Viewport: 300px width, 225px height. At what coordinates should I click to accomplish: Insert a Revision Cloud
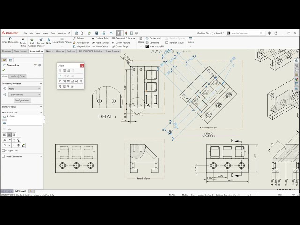click(174, 43)
